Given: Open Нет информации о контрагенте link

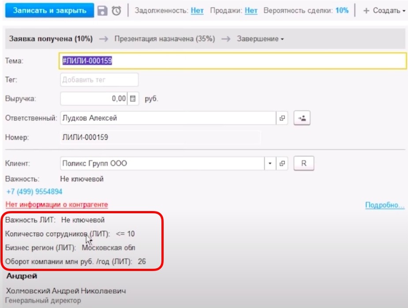Looking at the screenshot, I should (57, 204).
